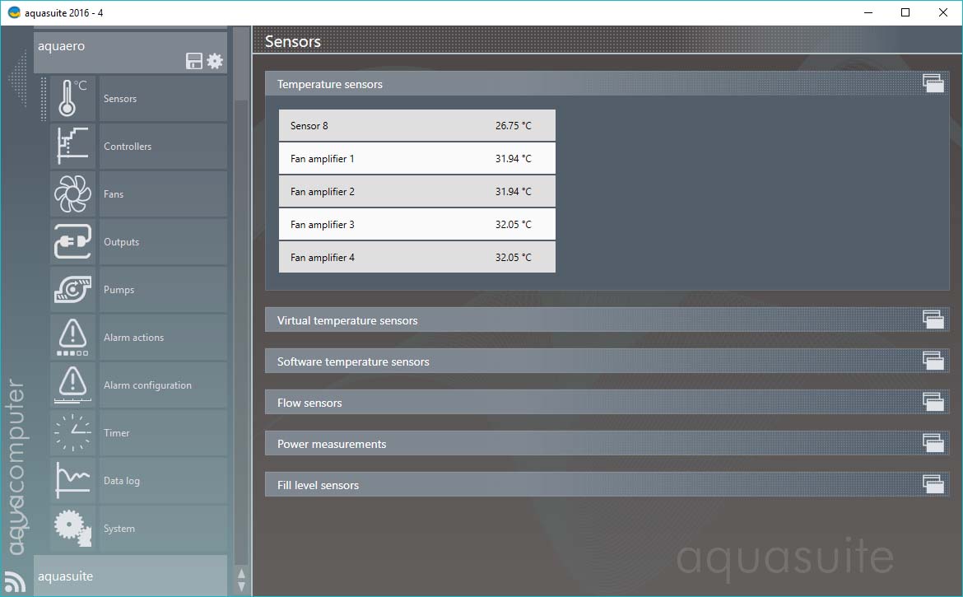Open the Data log chart icon
Viewport: 963px width, 597px height.
[72, 481]
